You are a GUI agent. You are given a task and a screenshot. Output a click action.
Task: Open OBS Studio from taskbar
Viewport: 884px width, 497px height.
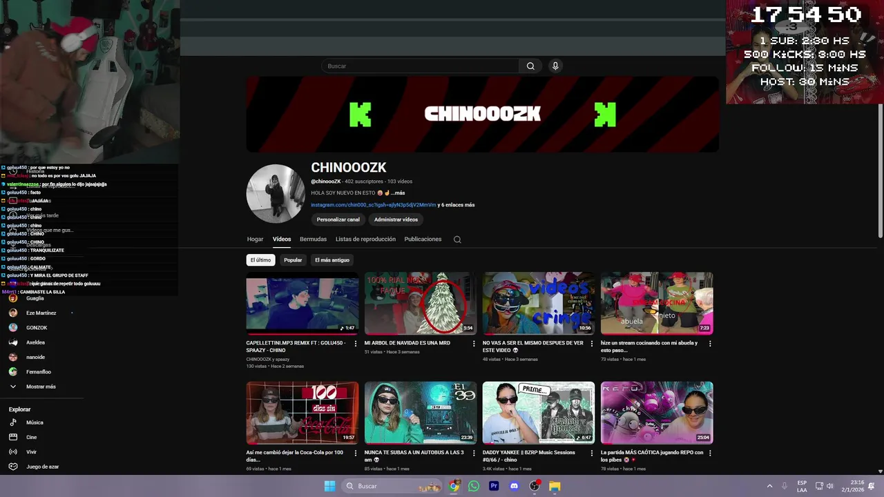(x=535, y=486)
